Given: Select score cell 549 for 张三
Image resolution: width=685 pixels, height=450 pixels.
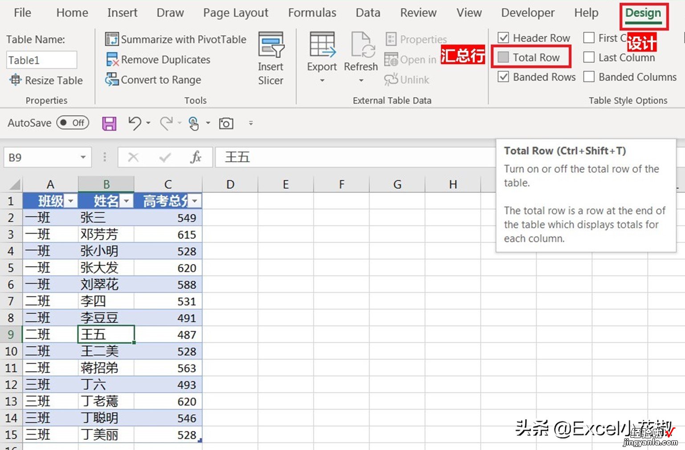Looking at the screenshot, I should coord(168,218).
